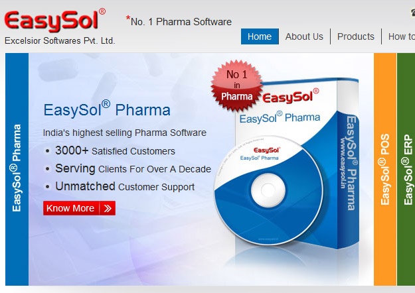Image resolution: width=415 pixels, height=293 pixels.
Task: Click the phone icon at top right
Action: click(412, 13)
